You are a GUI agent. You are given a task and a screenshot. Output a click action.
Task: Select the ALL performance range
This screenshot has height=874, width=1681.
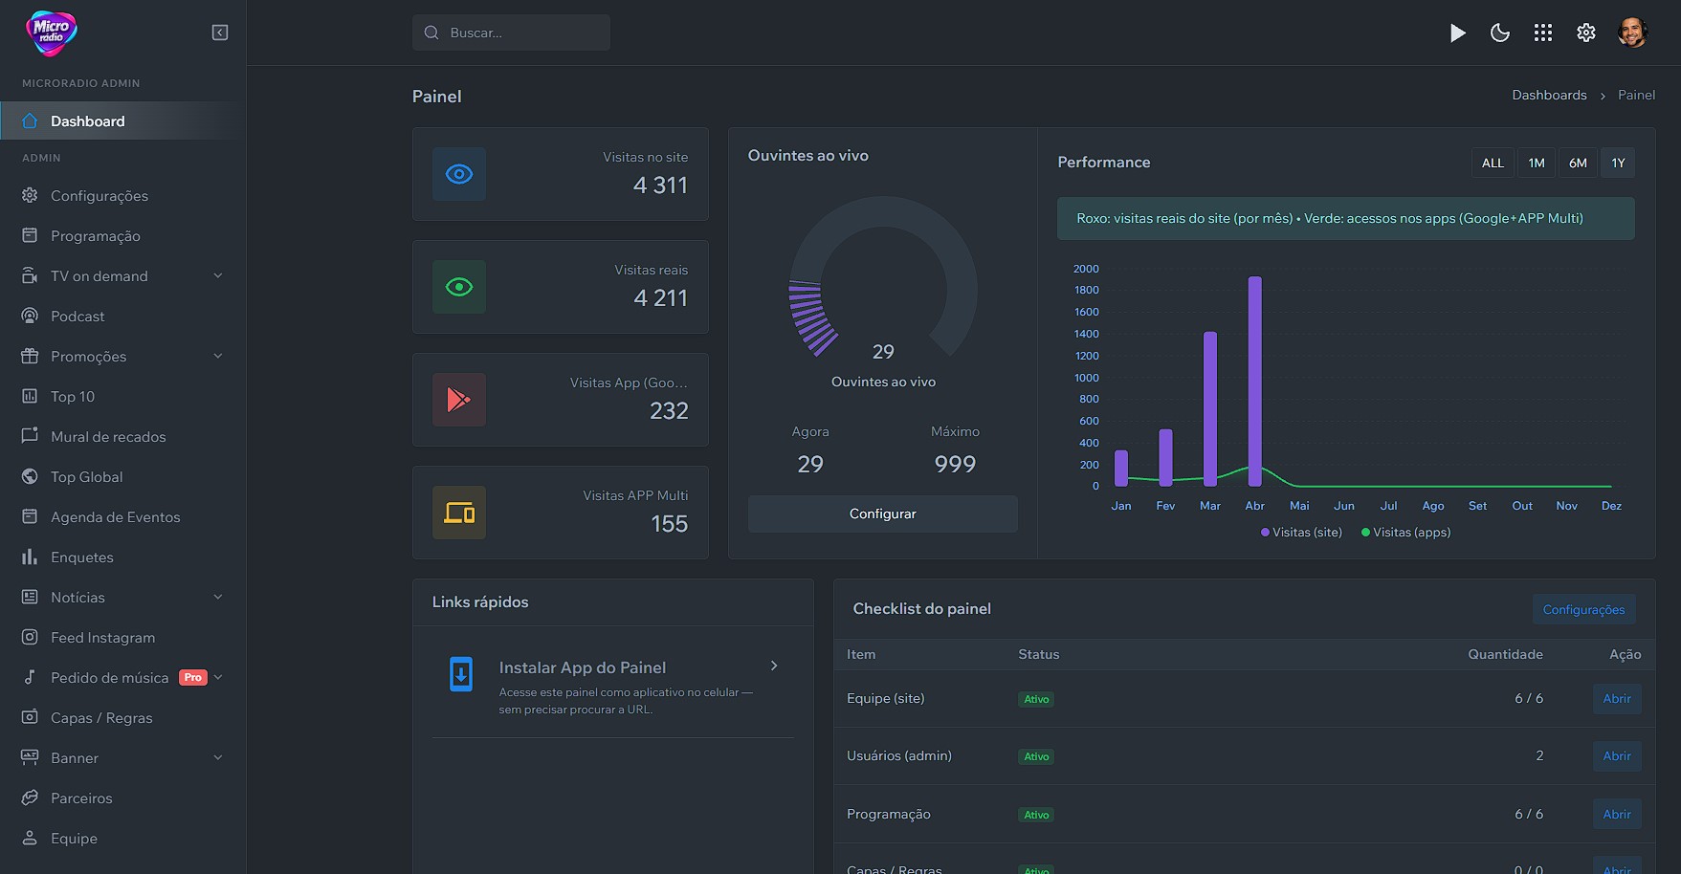pos(1493,163)
